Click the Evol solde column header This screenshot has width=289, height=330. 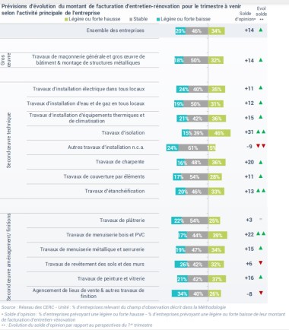pos(261,13)
